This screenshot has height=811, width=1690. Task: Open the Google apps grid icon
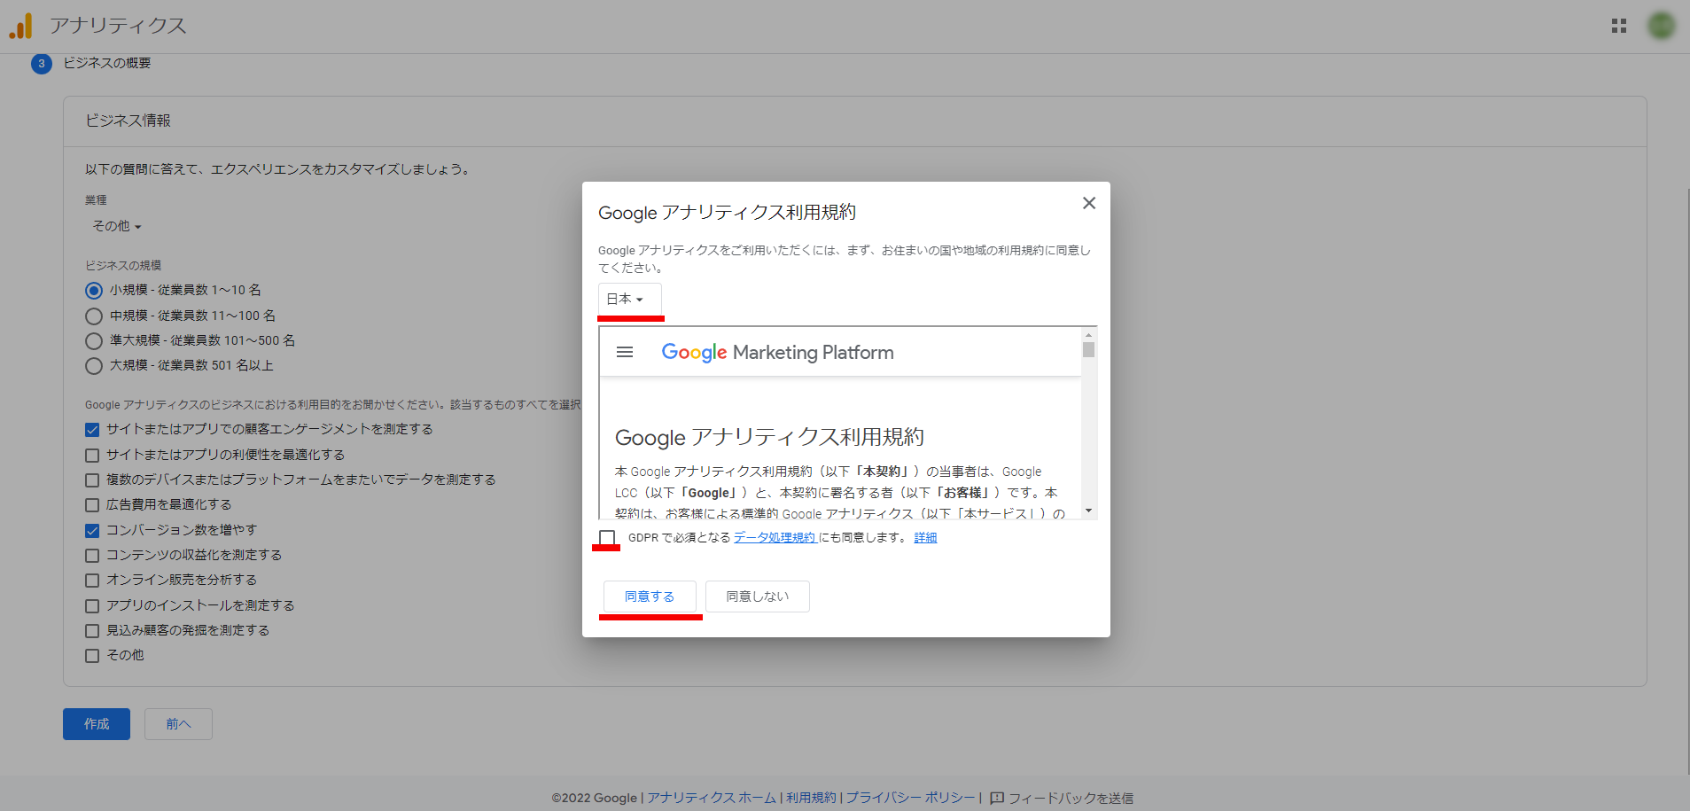(1619, 27)
